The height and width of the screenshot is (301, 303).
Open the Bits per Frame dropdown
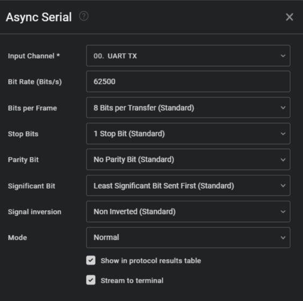(188, 107)
